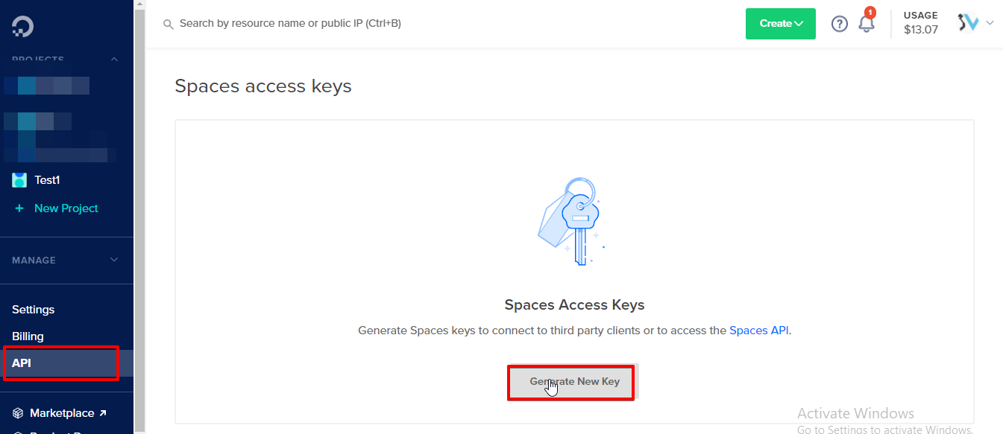1003x434 pixels.
Task: Open Settings in the sidebar
Action: (34, 310)
